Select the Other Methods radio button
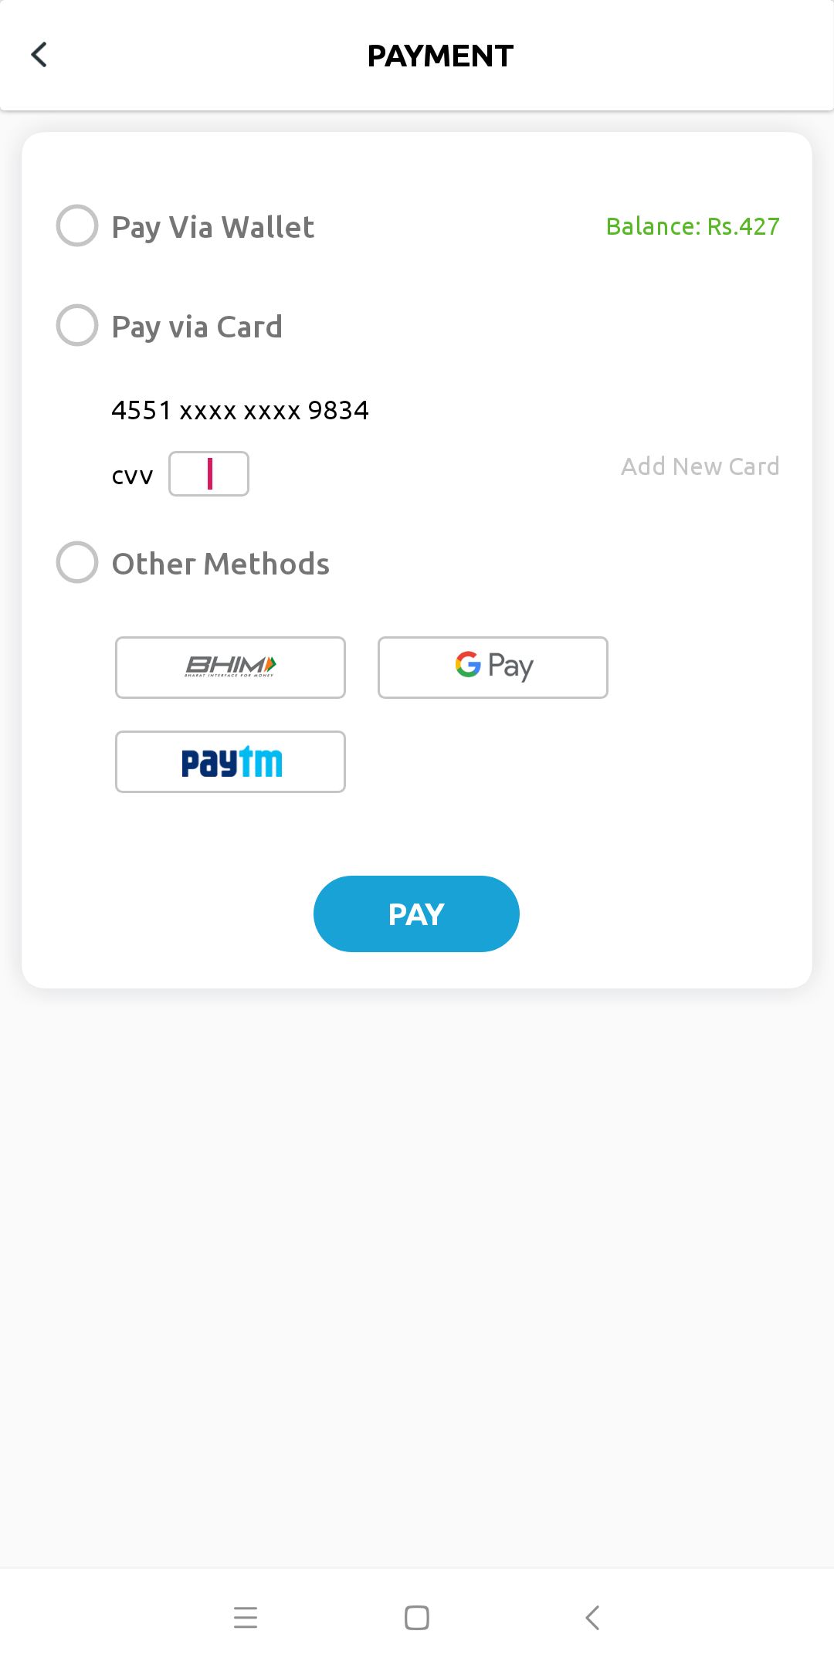 click(x=77, y=562)
